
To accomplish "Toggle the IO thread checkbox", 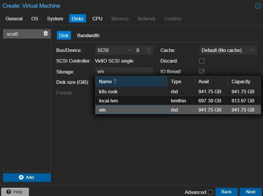I will point(202,71).
